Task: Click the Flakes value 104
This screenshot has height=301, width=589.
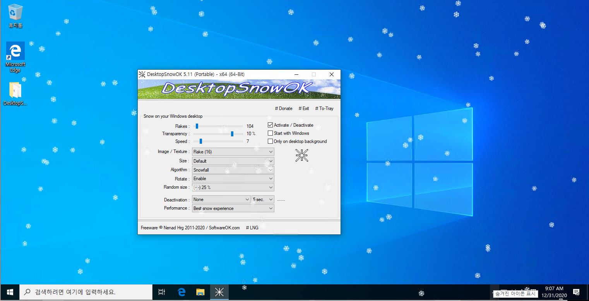Action: click(250, 126)
